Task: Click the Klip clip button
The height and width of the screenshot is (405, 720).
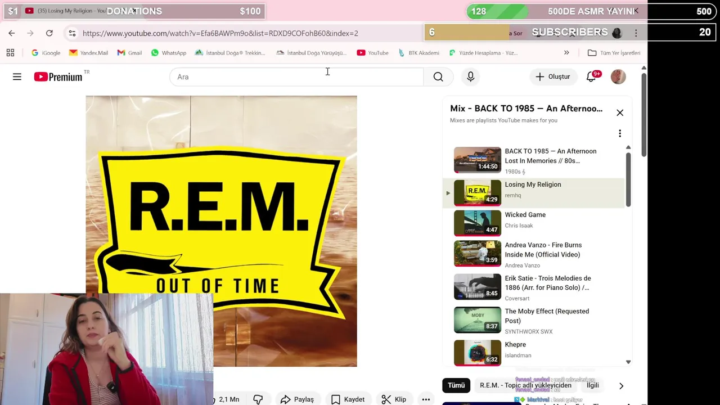Action: (x=394, y=399)
